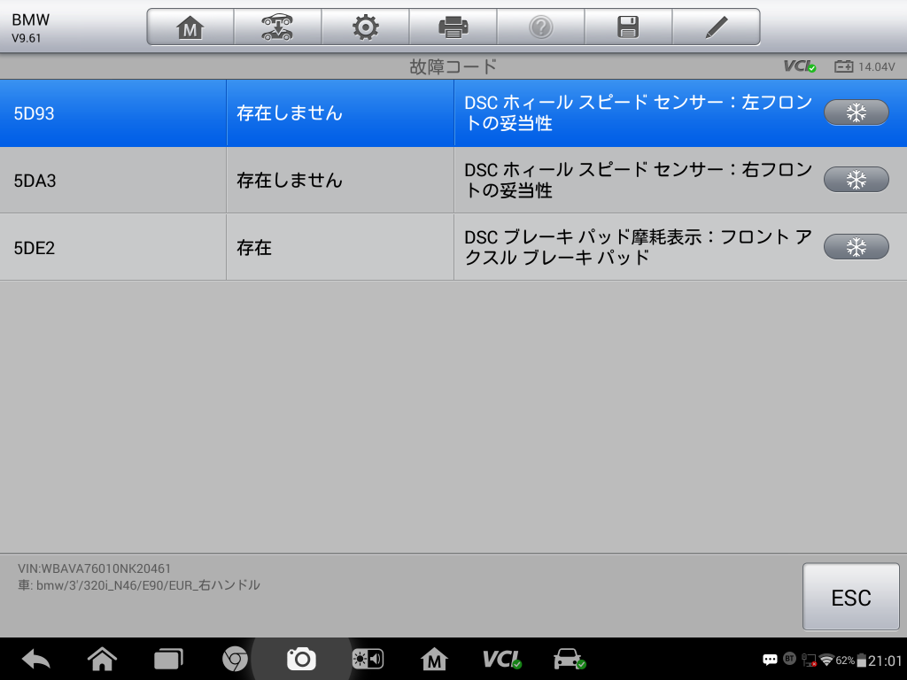Open the settings gear in the toolbar
The image size is (907, 680).
pos(365,26)
